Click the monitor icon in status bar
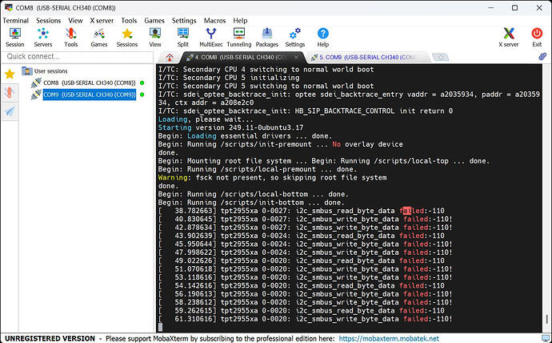 point(546,338)
